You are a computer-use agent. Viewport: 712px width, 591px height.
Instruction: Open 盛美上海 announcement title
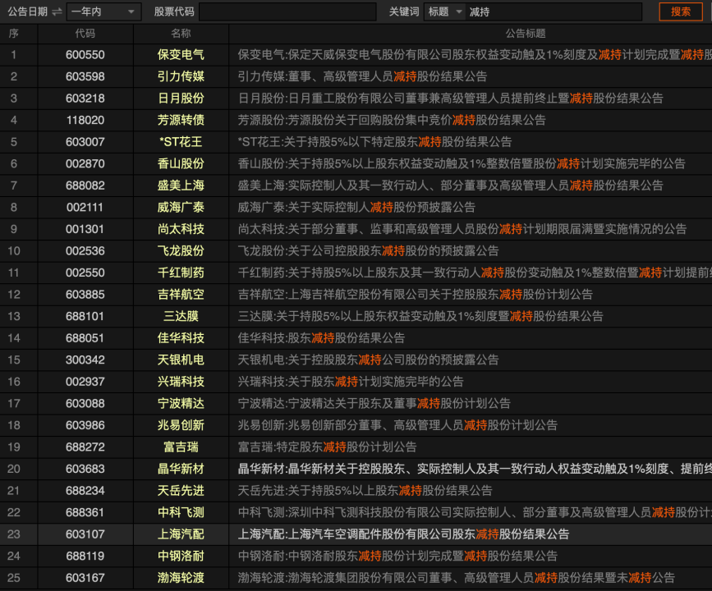tap(451, 186)
